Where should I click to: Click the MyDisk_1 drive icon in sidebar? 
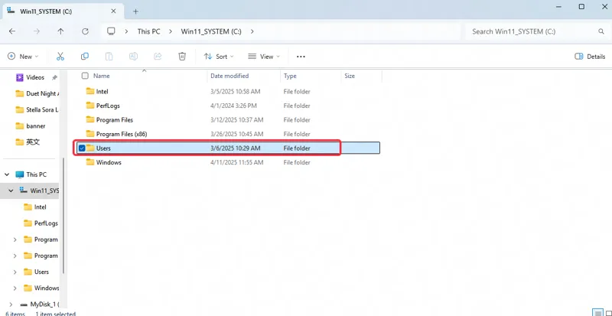pos(24,305)
